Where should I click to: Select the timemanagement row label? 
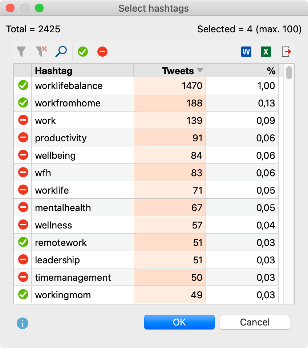[73, 278]
